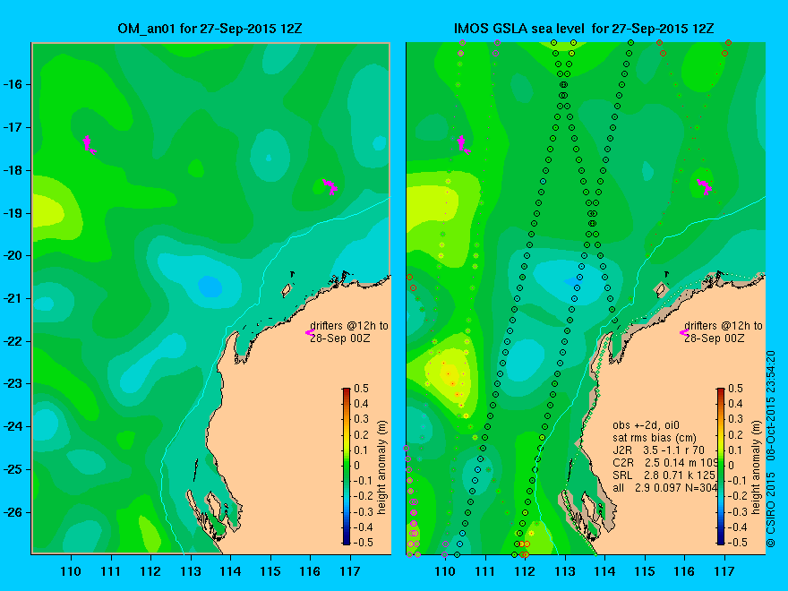Select the -16 latitude axis label
Viewport: 788px width, 591px height.
14,84
